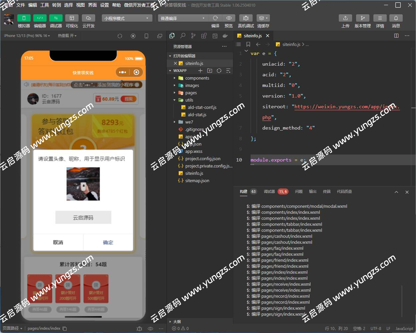Open the normal compile (普通编译) dropdown
Viewport: 416px width, 333px height.
pyautogui.click(x=183, y=18)
